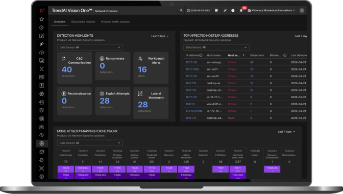Click the Major severity for desktop-ad host
Viewport: 343px width, 194px height.
pos(231,118)
